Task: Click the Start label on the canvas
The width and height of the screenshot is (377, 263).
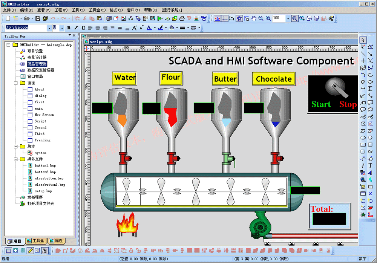Action: (321, 104)
